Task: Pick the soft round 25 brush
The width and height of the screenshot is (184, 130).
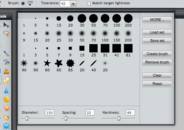Action: 59,33
